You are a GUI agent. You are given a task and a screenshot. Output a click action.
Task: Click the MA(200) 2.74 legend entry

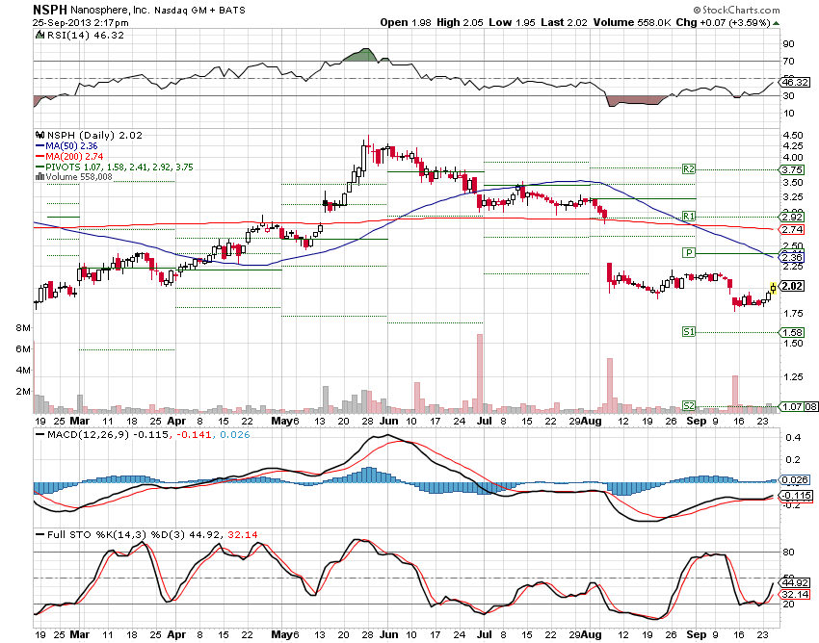point(69,157)
